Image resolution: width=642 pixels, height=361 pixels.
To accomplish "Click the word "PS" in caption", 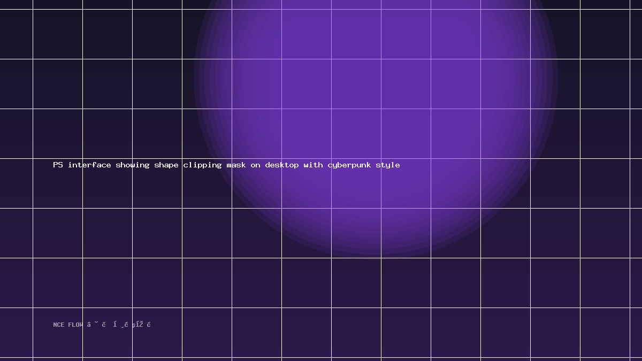I will pyautogui.click(x=58, y=165).
